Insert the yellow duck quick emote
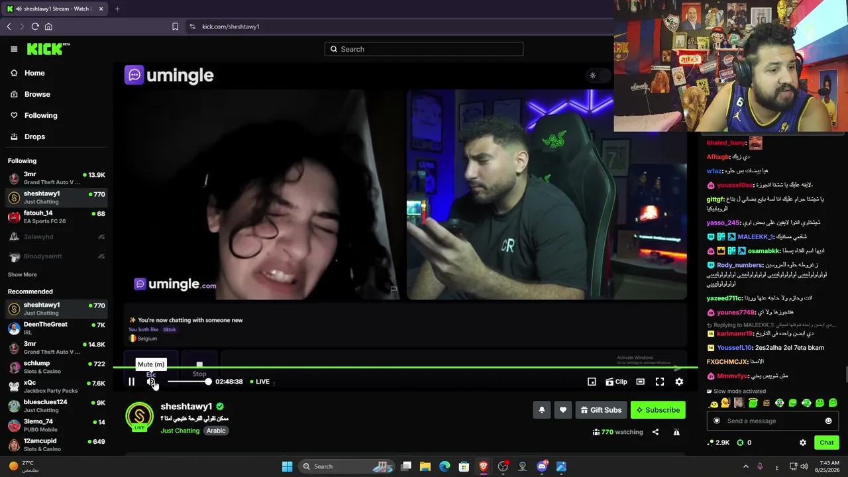 (x=725, y=403)
